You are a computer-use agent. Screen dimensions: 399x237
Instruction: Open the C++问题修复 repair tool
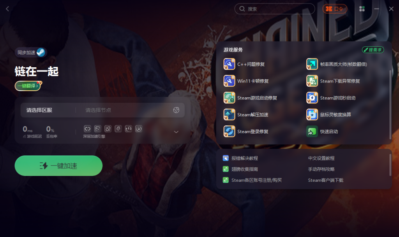point(229,64)
